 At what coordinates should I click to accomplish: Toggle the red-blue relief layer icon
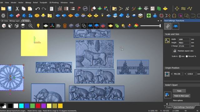(103, 26)
